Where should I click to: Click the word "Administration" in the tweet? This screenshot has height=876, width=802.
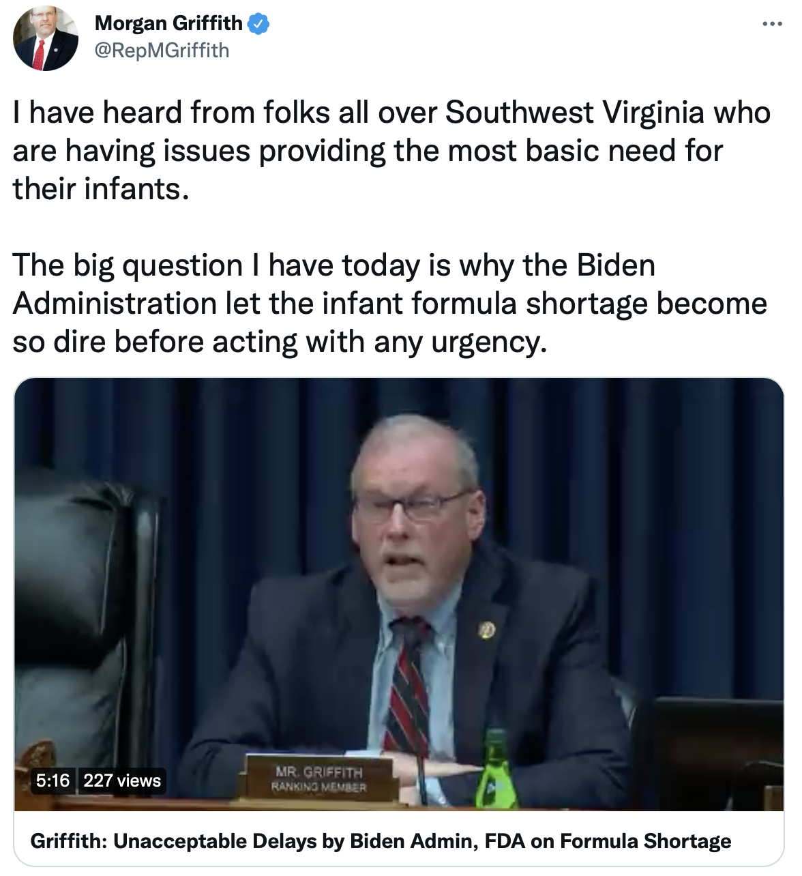tap(115, 304)
